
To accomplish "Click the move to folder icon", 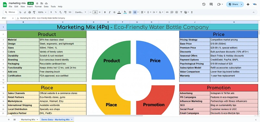I will [x=42, y=3].
